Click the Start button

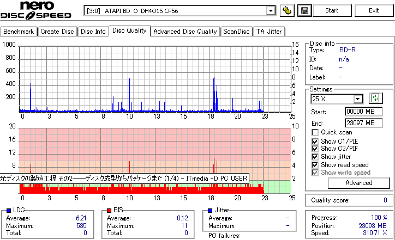[x=332, y=10]
